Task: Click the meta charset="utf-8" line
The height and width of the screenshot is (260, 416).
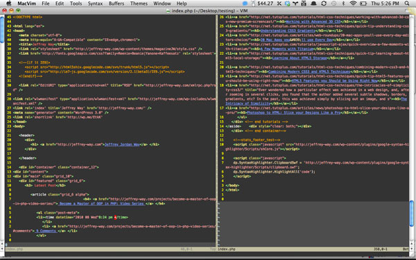Action: pyautogui.click(x=40, y=35)
